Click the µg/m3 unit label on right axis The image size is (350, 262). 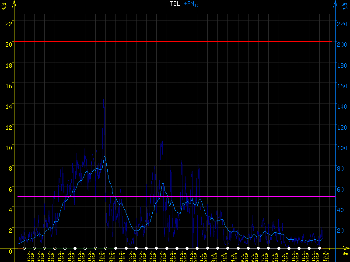pyautogui.click(x=346, y=6)
